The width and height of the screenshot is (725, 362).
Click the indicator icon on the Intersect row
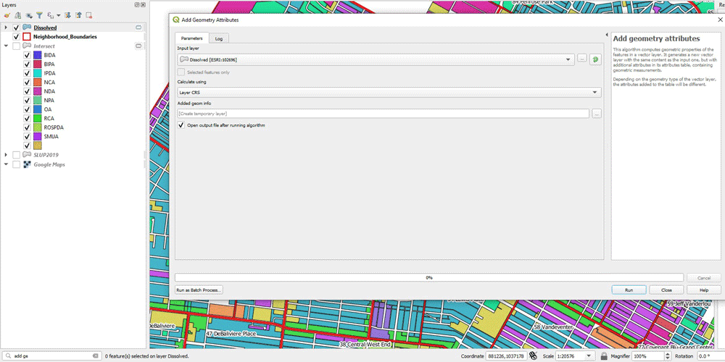pos(138,46)
